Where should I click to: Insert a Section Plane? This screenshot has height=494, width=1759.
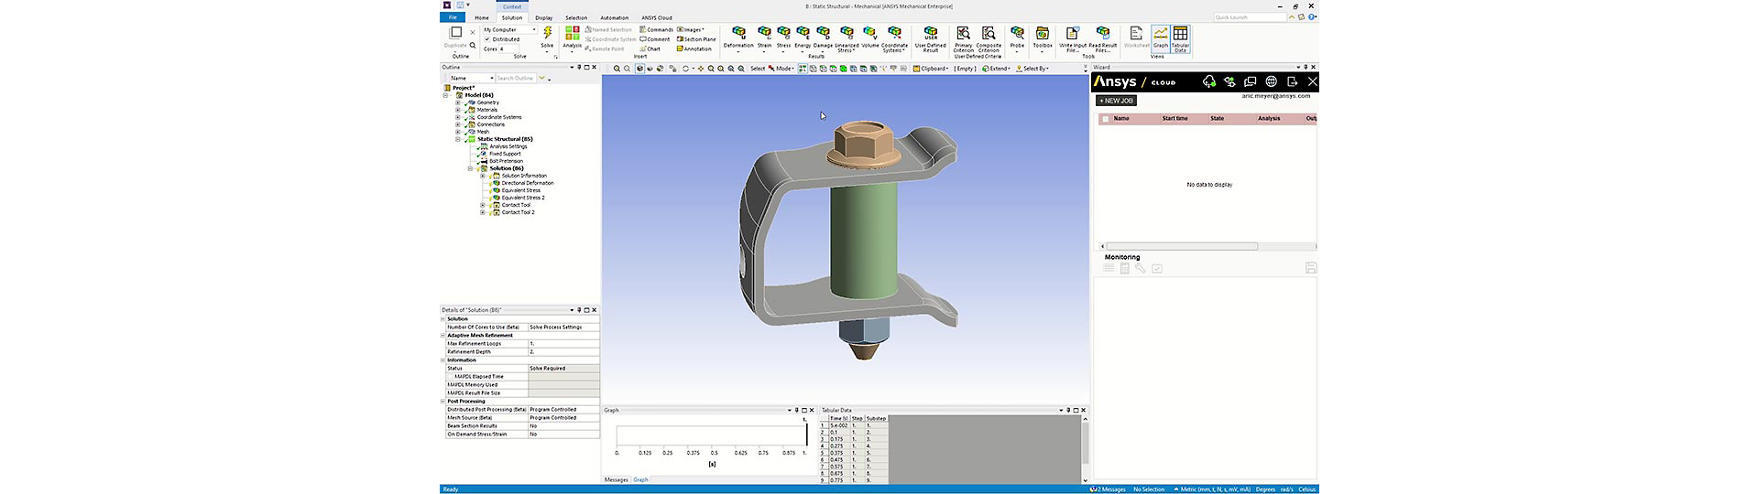[696, 39]
